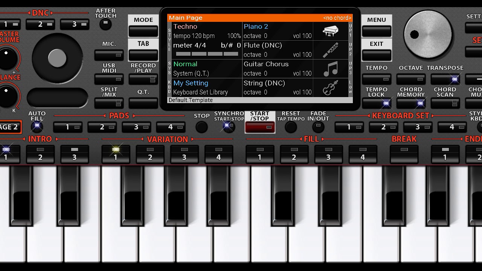Click the red Start/Stop button
The width and height of the screenshot is (482, 271).
point(260,127)
